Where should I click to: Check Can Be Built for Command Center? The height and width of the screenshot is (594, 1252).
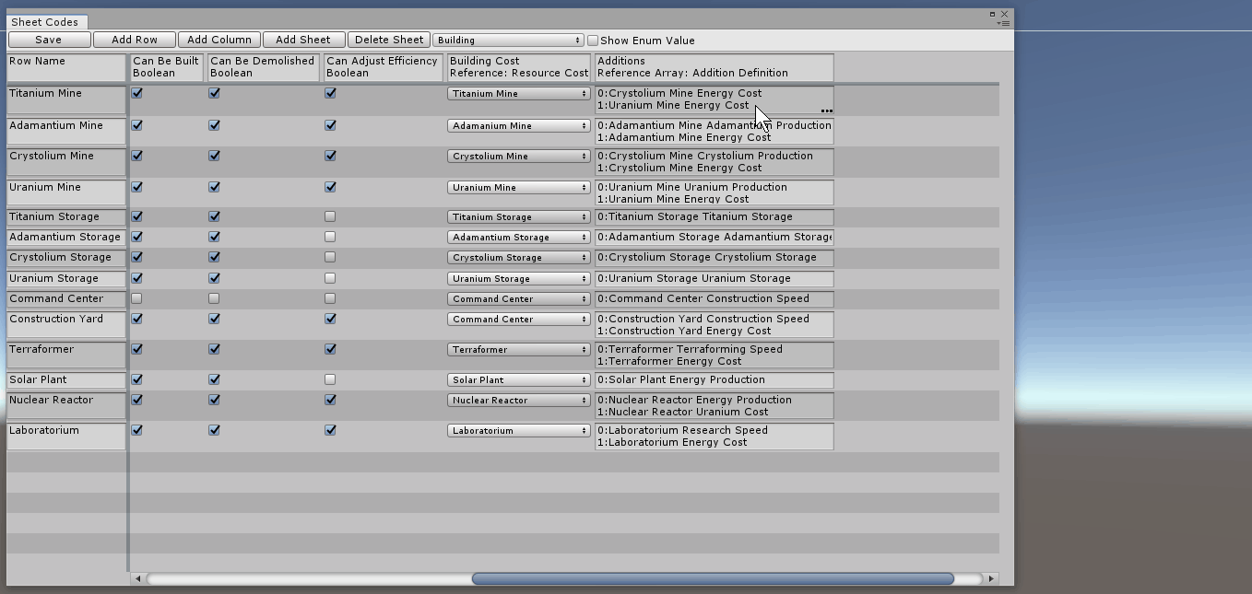coord(136,298)
